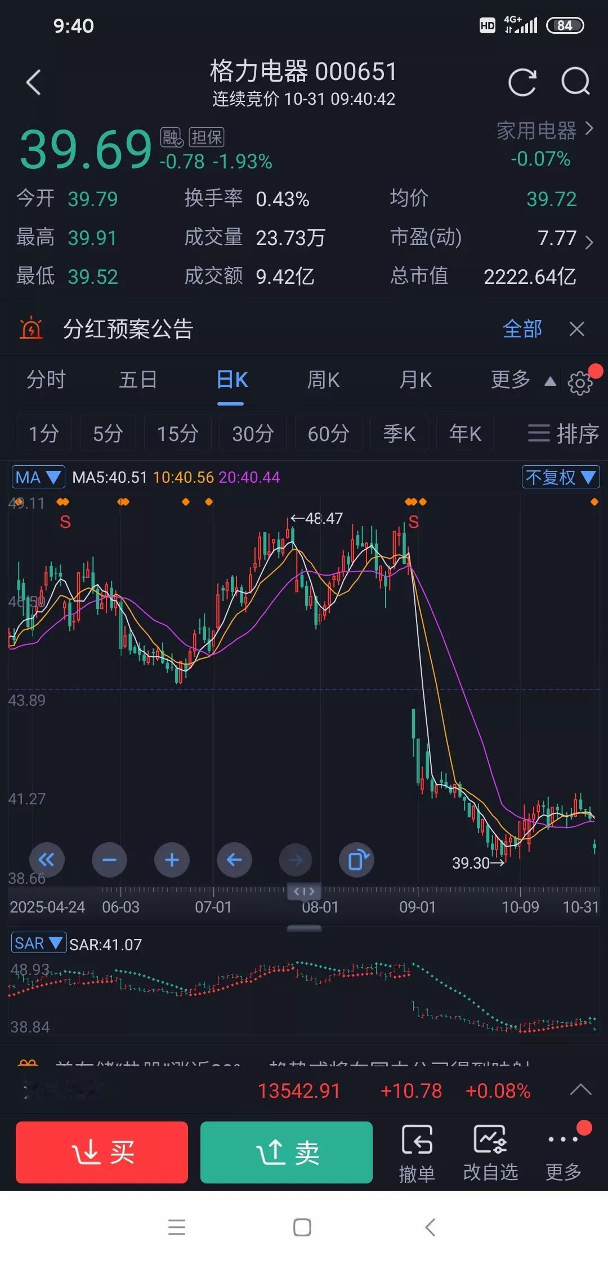
Task: Tap the 总市值 2222.64亿 value
Action: pos(530,276)
